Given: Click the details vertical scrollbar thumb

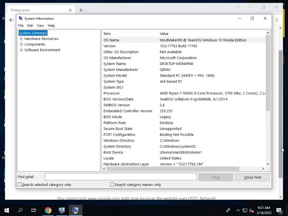Looking at the screenshot, I should 268,73.
